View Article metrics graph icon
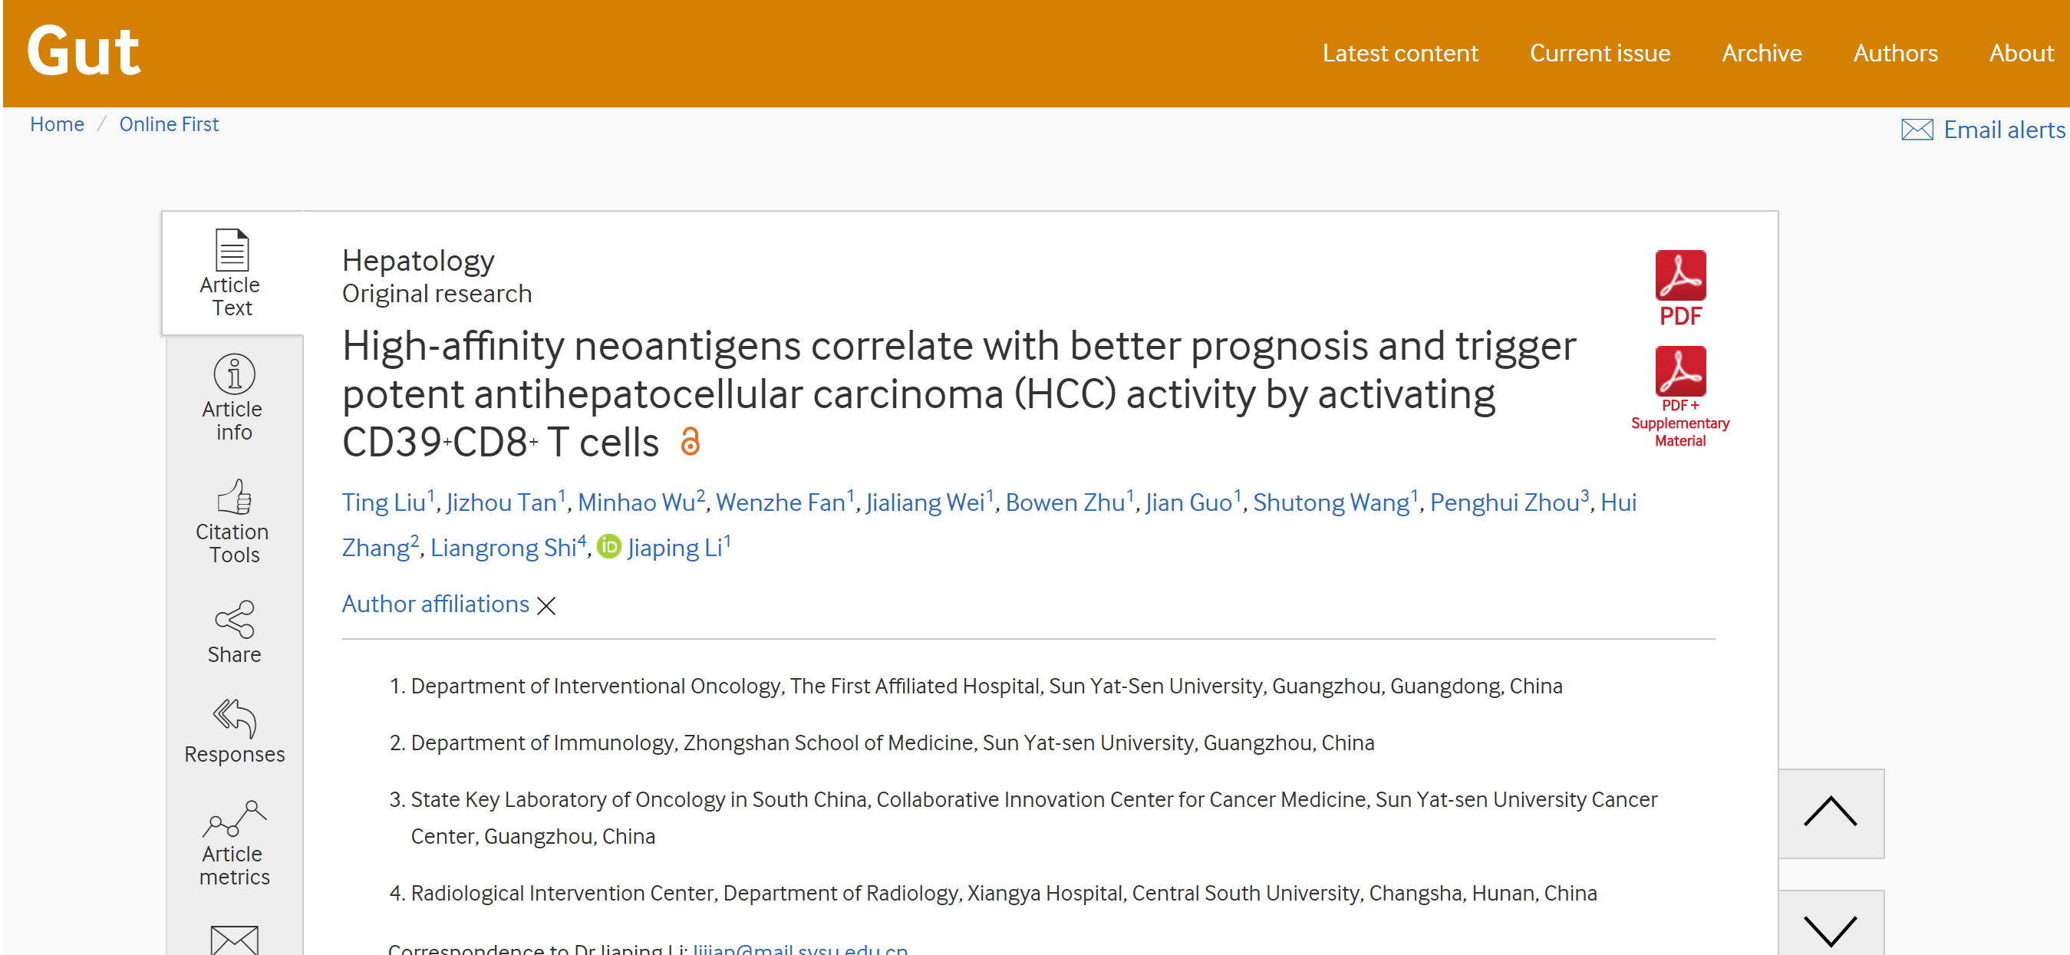Viewport: 2070px width, 955px height. pyautogui.click(x=234, y=818)
